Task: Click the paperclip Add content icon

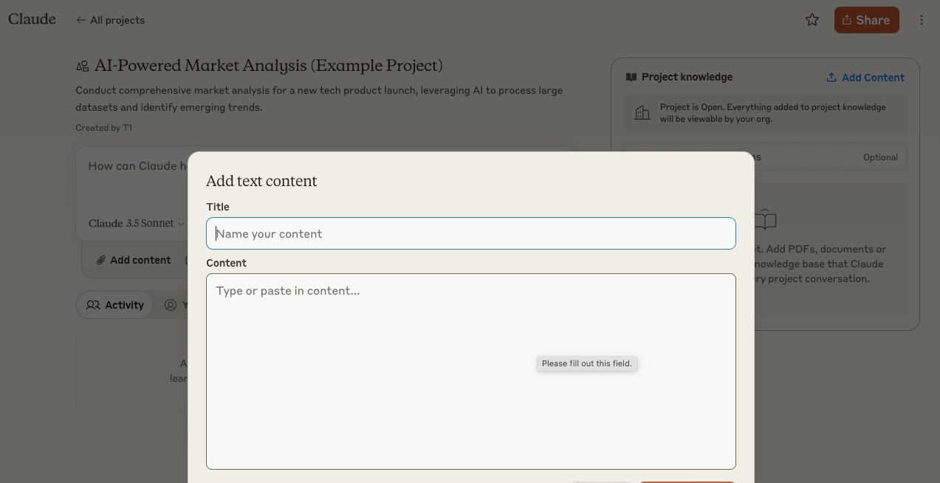Action: (x=100, y=260)
